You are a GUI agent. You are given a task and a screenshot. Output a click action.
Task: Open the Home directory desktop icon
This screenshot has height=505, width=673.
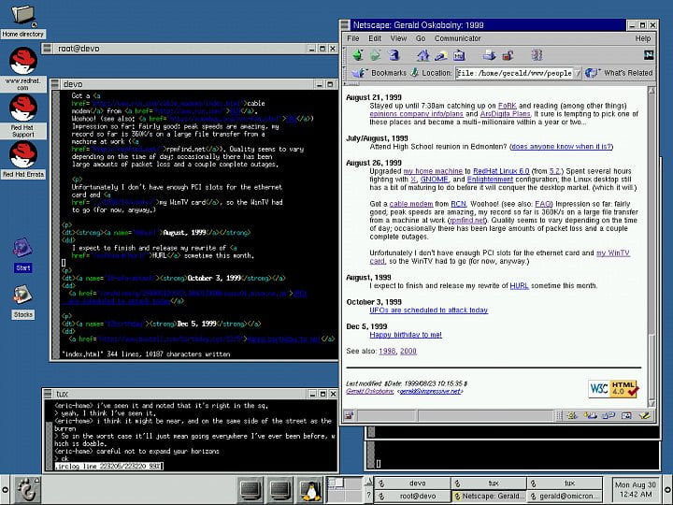(22, 21)
